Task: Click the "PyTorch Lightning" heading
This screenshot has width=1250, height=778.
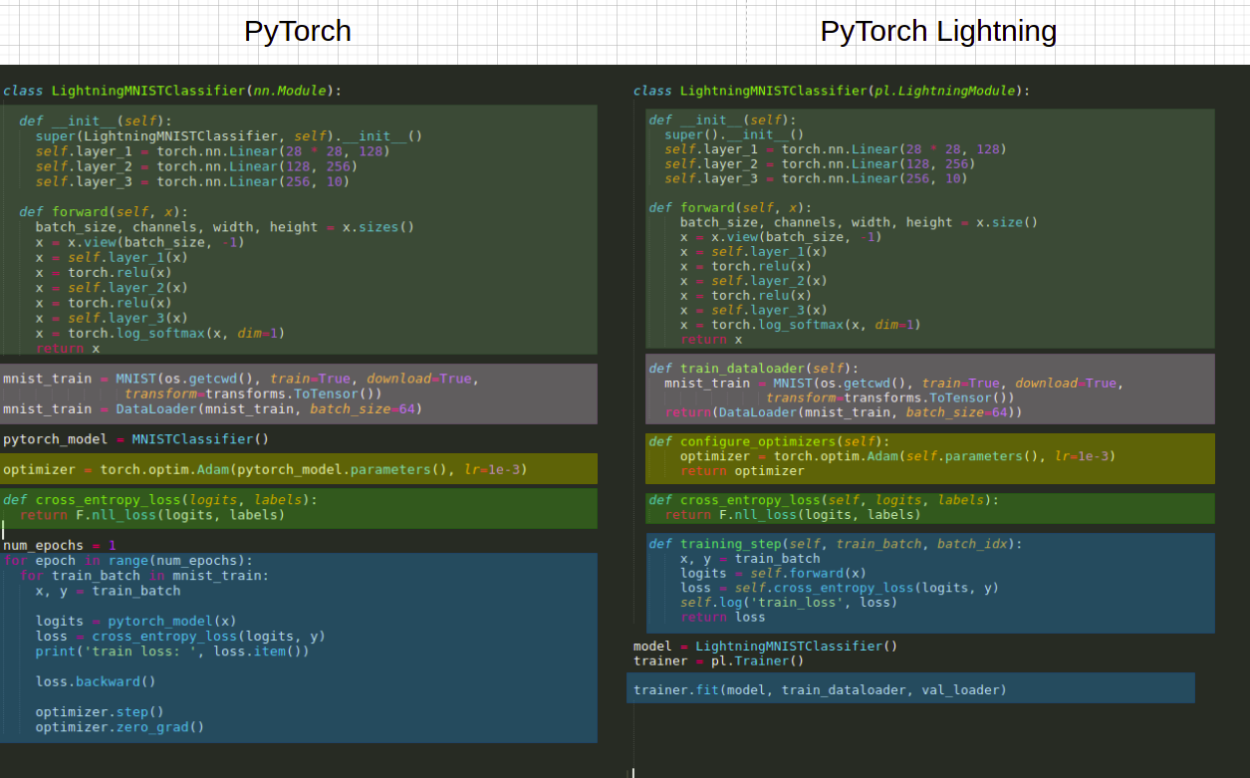Action: pyautogui.click(x=937, y=31)
